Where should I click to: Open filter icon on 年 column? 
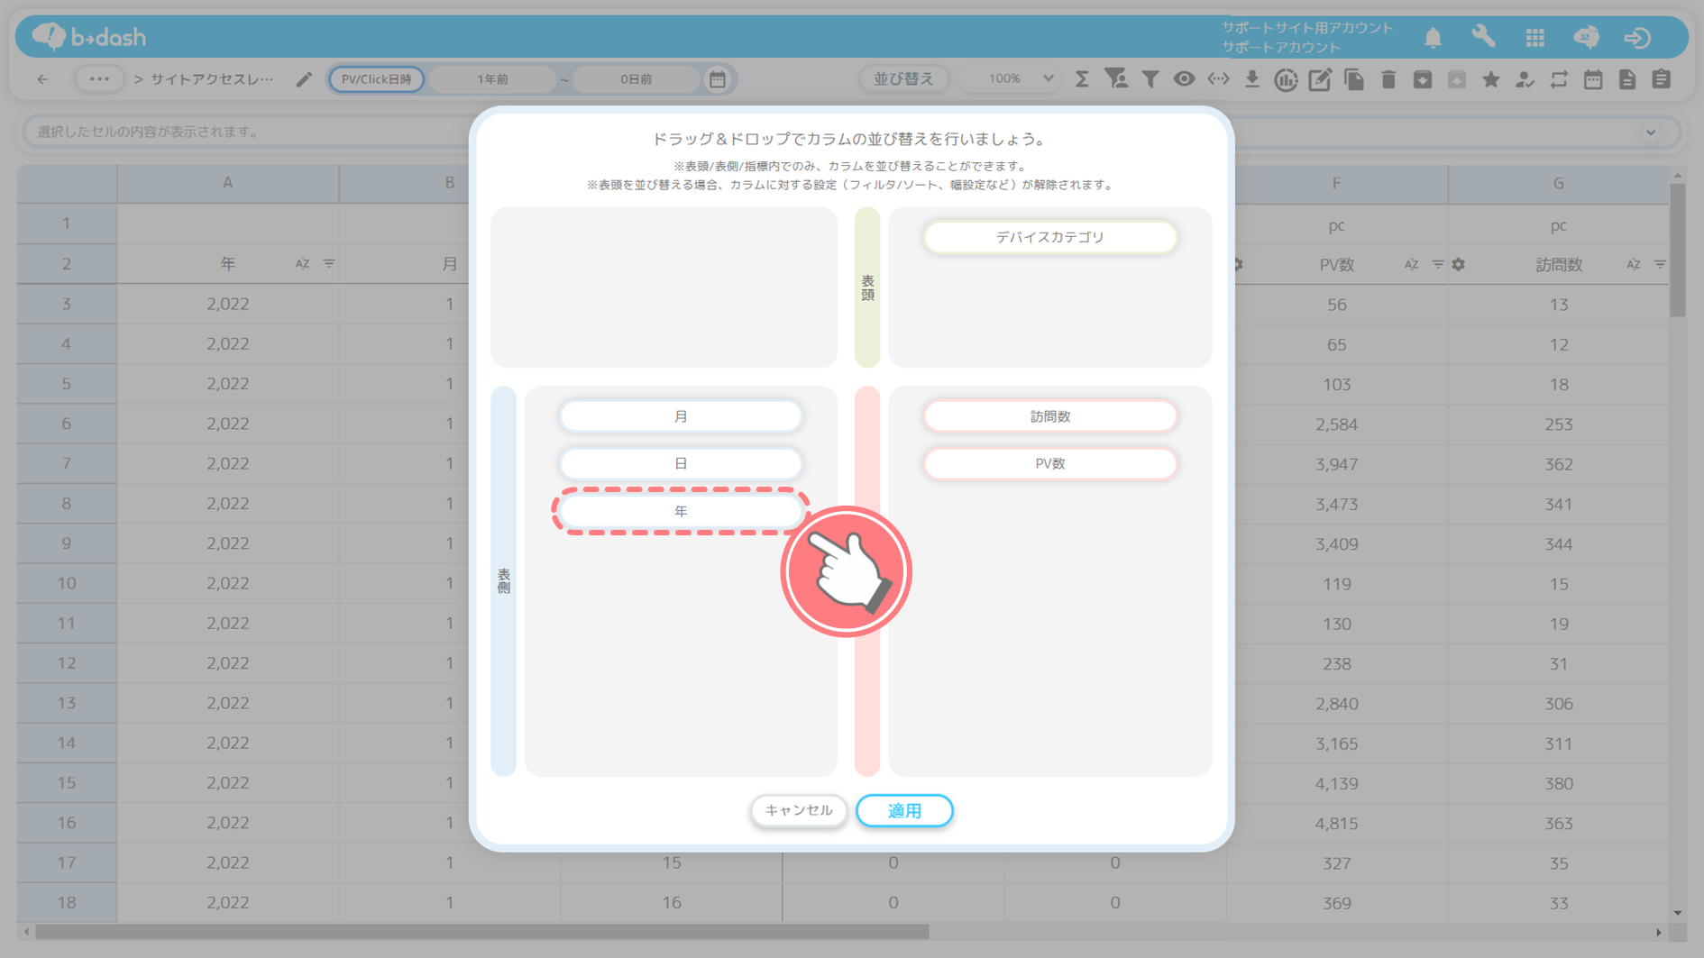(x=329, y=263)
